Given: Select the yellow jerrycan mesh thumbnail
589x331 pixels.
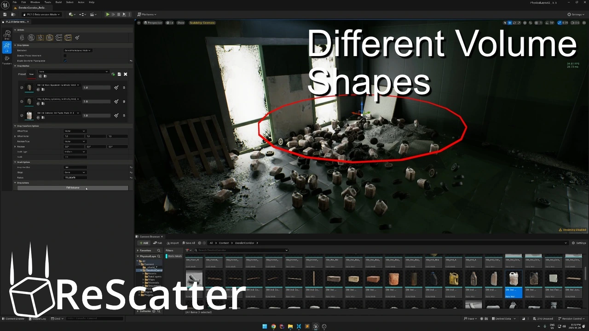Looking at the screenshot, I should tap(454, 279).
